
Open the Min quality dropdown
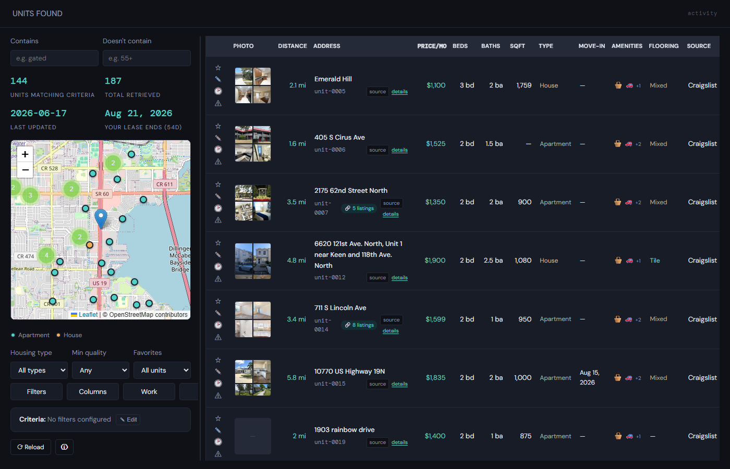(101, 371)
